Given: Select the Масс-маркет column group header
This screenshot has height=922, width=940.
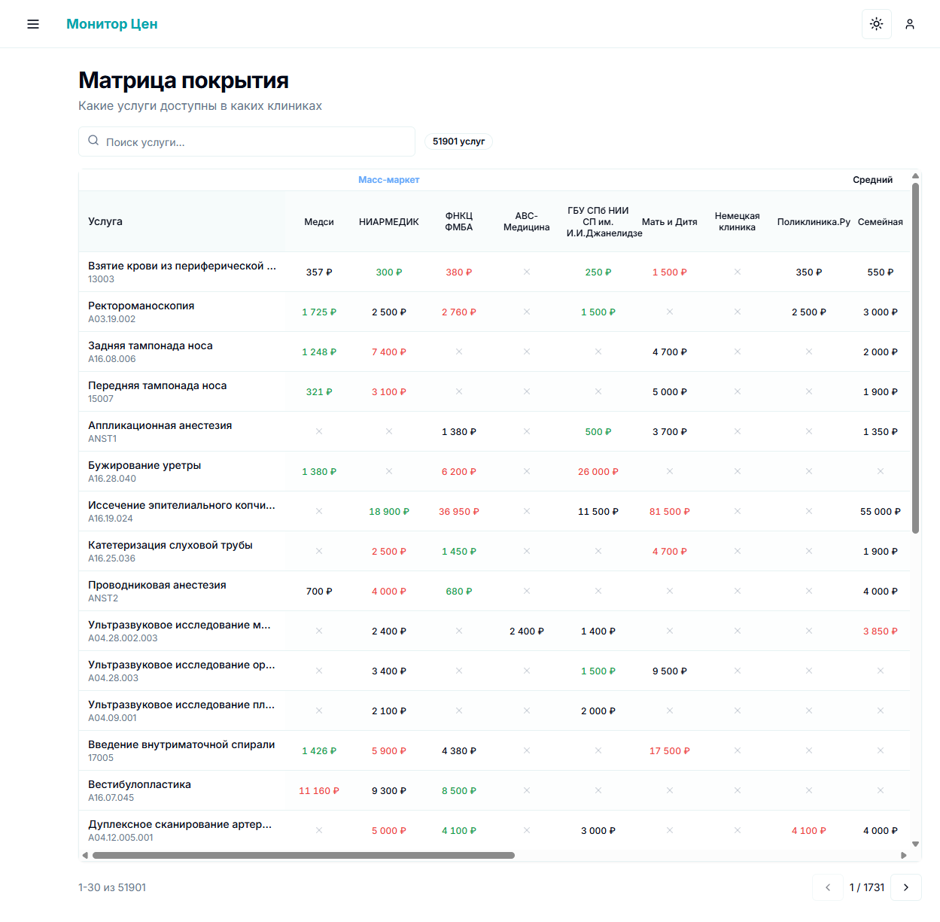Looking at the screenshot, I should click(x=388, y=180).
